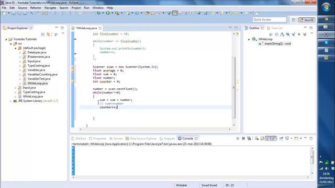
Task: Open the Open Console dropdown arrow
Action: click(301, 138)
